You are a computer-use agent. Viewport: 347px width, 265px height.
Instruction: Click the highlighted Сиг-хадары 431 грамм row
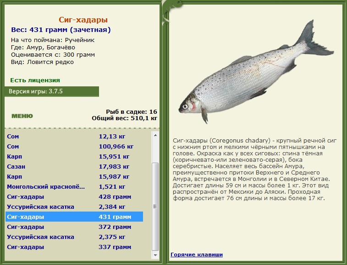click(74, 217)
